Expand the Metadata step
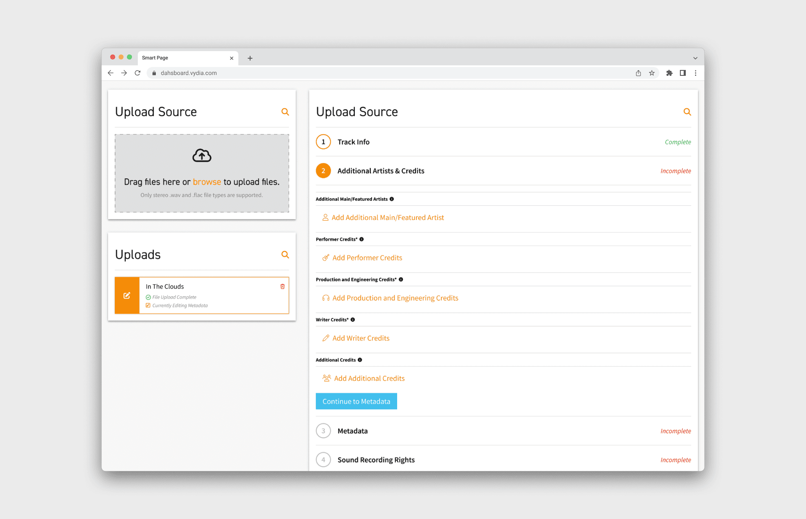Screen dimensions: 806x519 352,431
